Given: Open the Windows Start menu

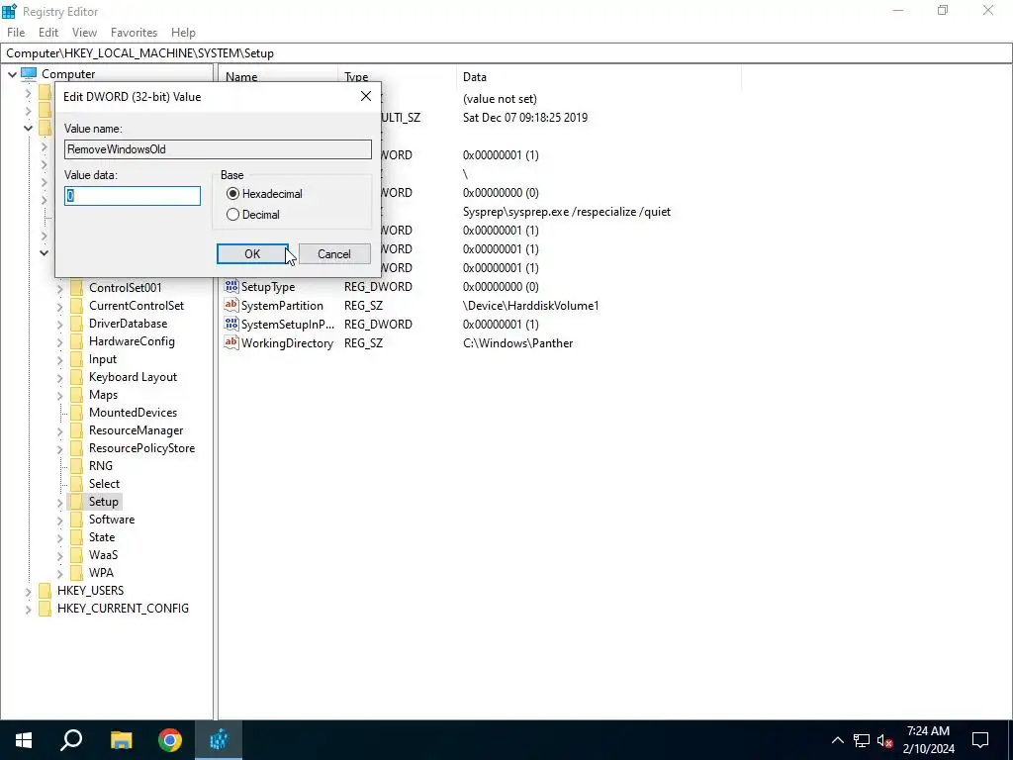Looking at the screenshot, I should [x=24, y=740].
